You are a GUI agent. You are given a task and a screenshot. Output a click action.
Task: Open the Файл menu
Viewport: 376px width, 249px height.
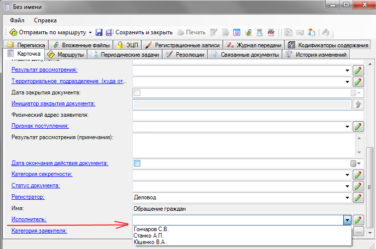pyautogui.click(x=17, y=20)
